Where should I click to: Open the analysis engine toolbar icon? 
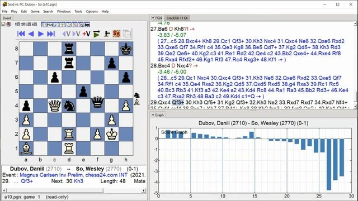tap(87, 25)
